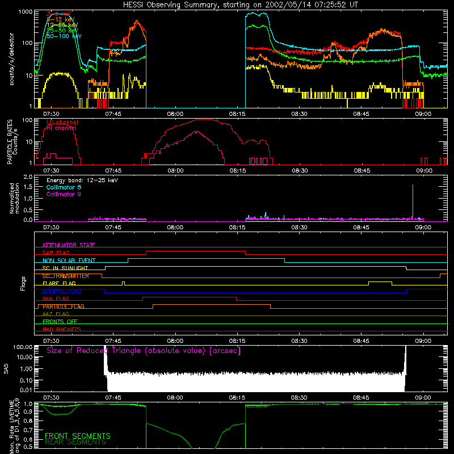Select the Collimator 9 legend label
454x454 pixels.
(x=64, y=194)
